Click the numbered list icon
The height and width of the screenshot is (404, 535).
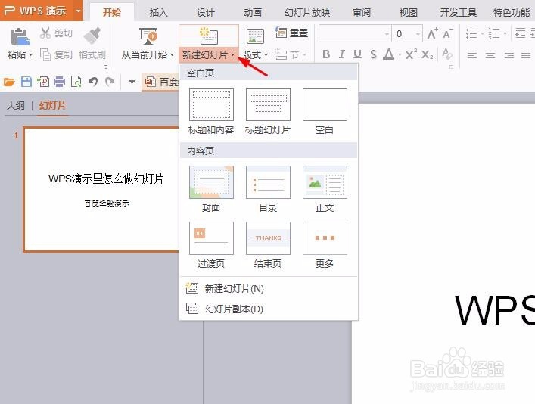tap(494, 33)
